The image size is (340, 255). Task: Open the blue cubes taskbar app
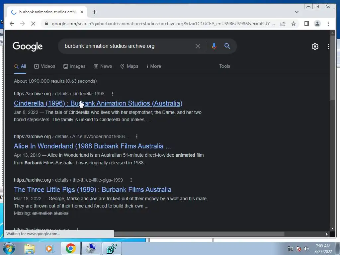112,248
